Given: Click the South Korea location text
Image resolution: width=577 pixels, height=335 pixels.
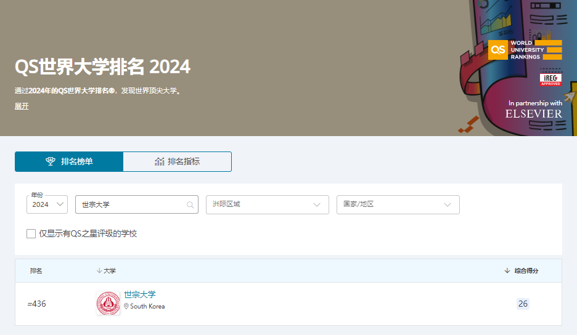Looking at the screenshot, I should (147, 306).
